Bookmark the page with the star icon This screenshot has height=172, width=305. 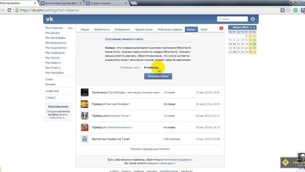pos(288,10)
